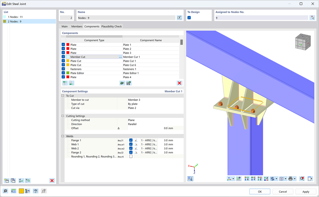The width and height of the screenshot is (319, 197).
Task: Activate the view in X direction tool
Action: pos(247,178)
